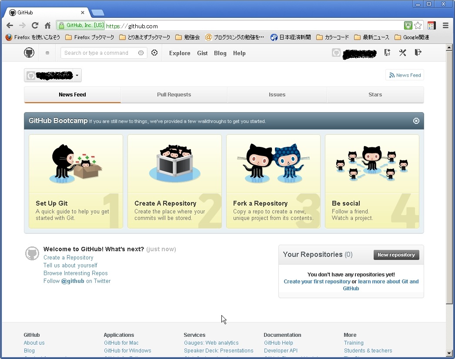Dismiss the GitHub Bootcamp banner
The height and width of the screenshot is (359, 455).
(x=416, y=121)
